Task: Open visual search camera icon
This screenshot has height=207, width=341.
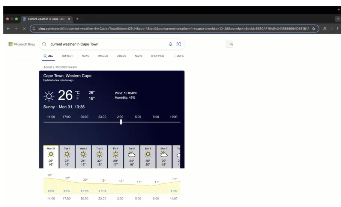Action: pos(179,44)
